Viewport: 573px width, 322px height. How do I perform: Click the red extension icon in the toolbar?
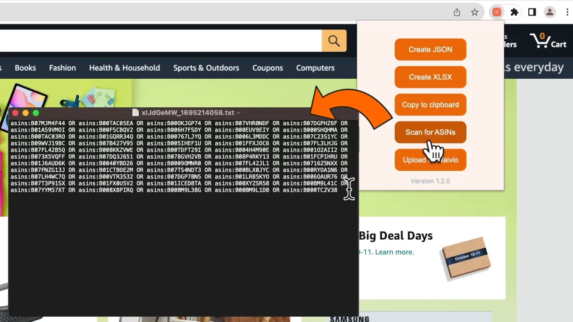point(496,13)
